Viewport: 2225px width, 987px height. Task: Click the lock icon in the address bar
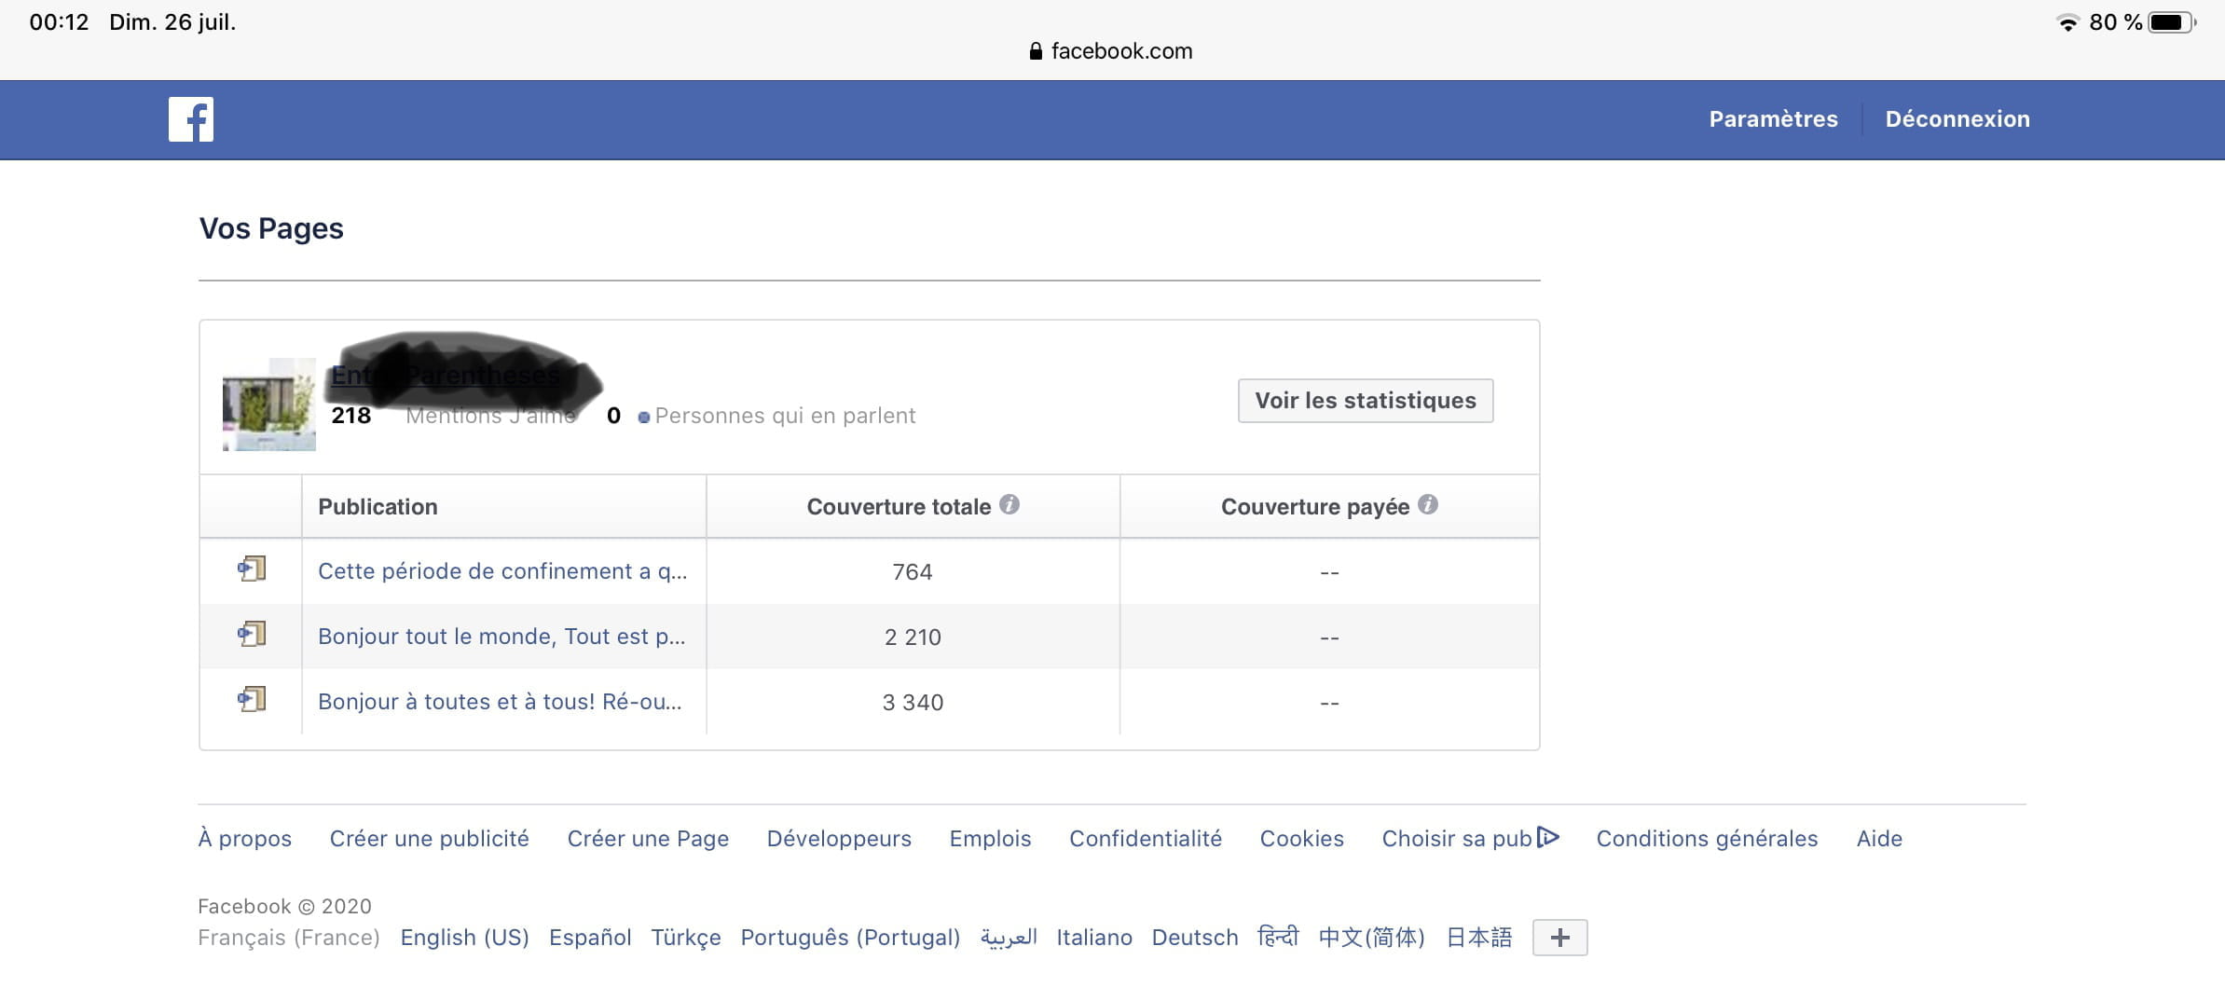[x=1036, y=51]
